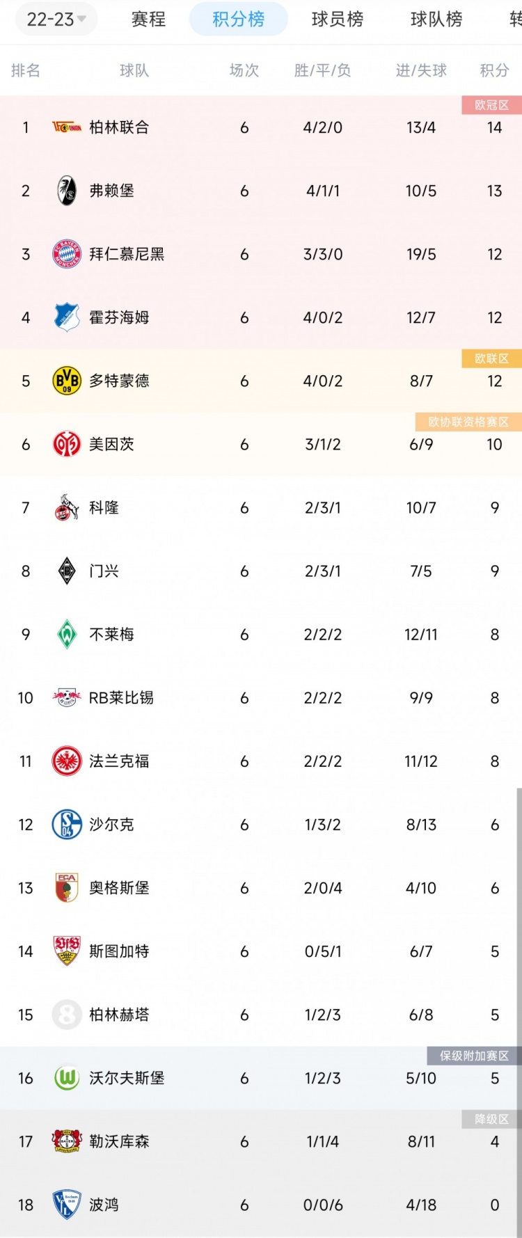Open 法兰克福 team name link

119,761
